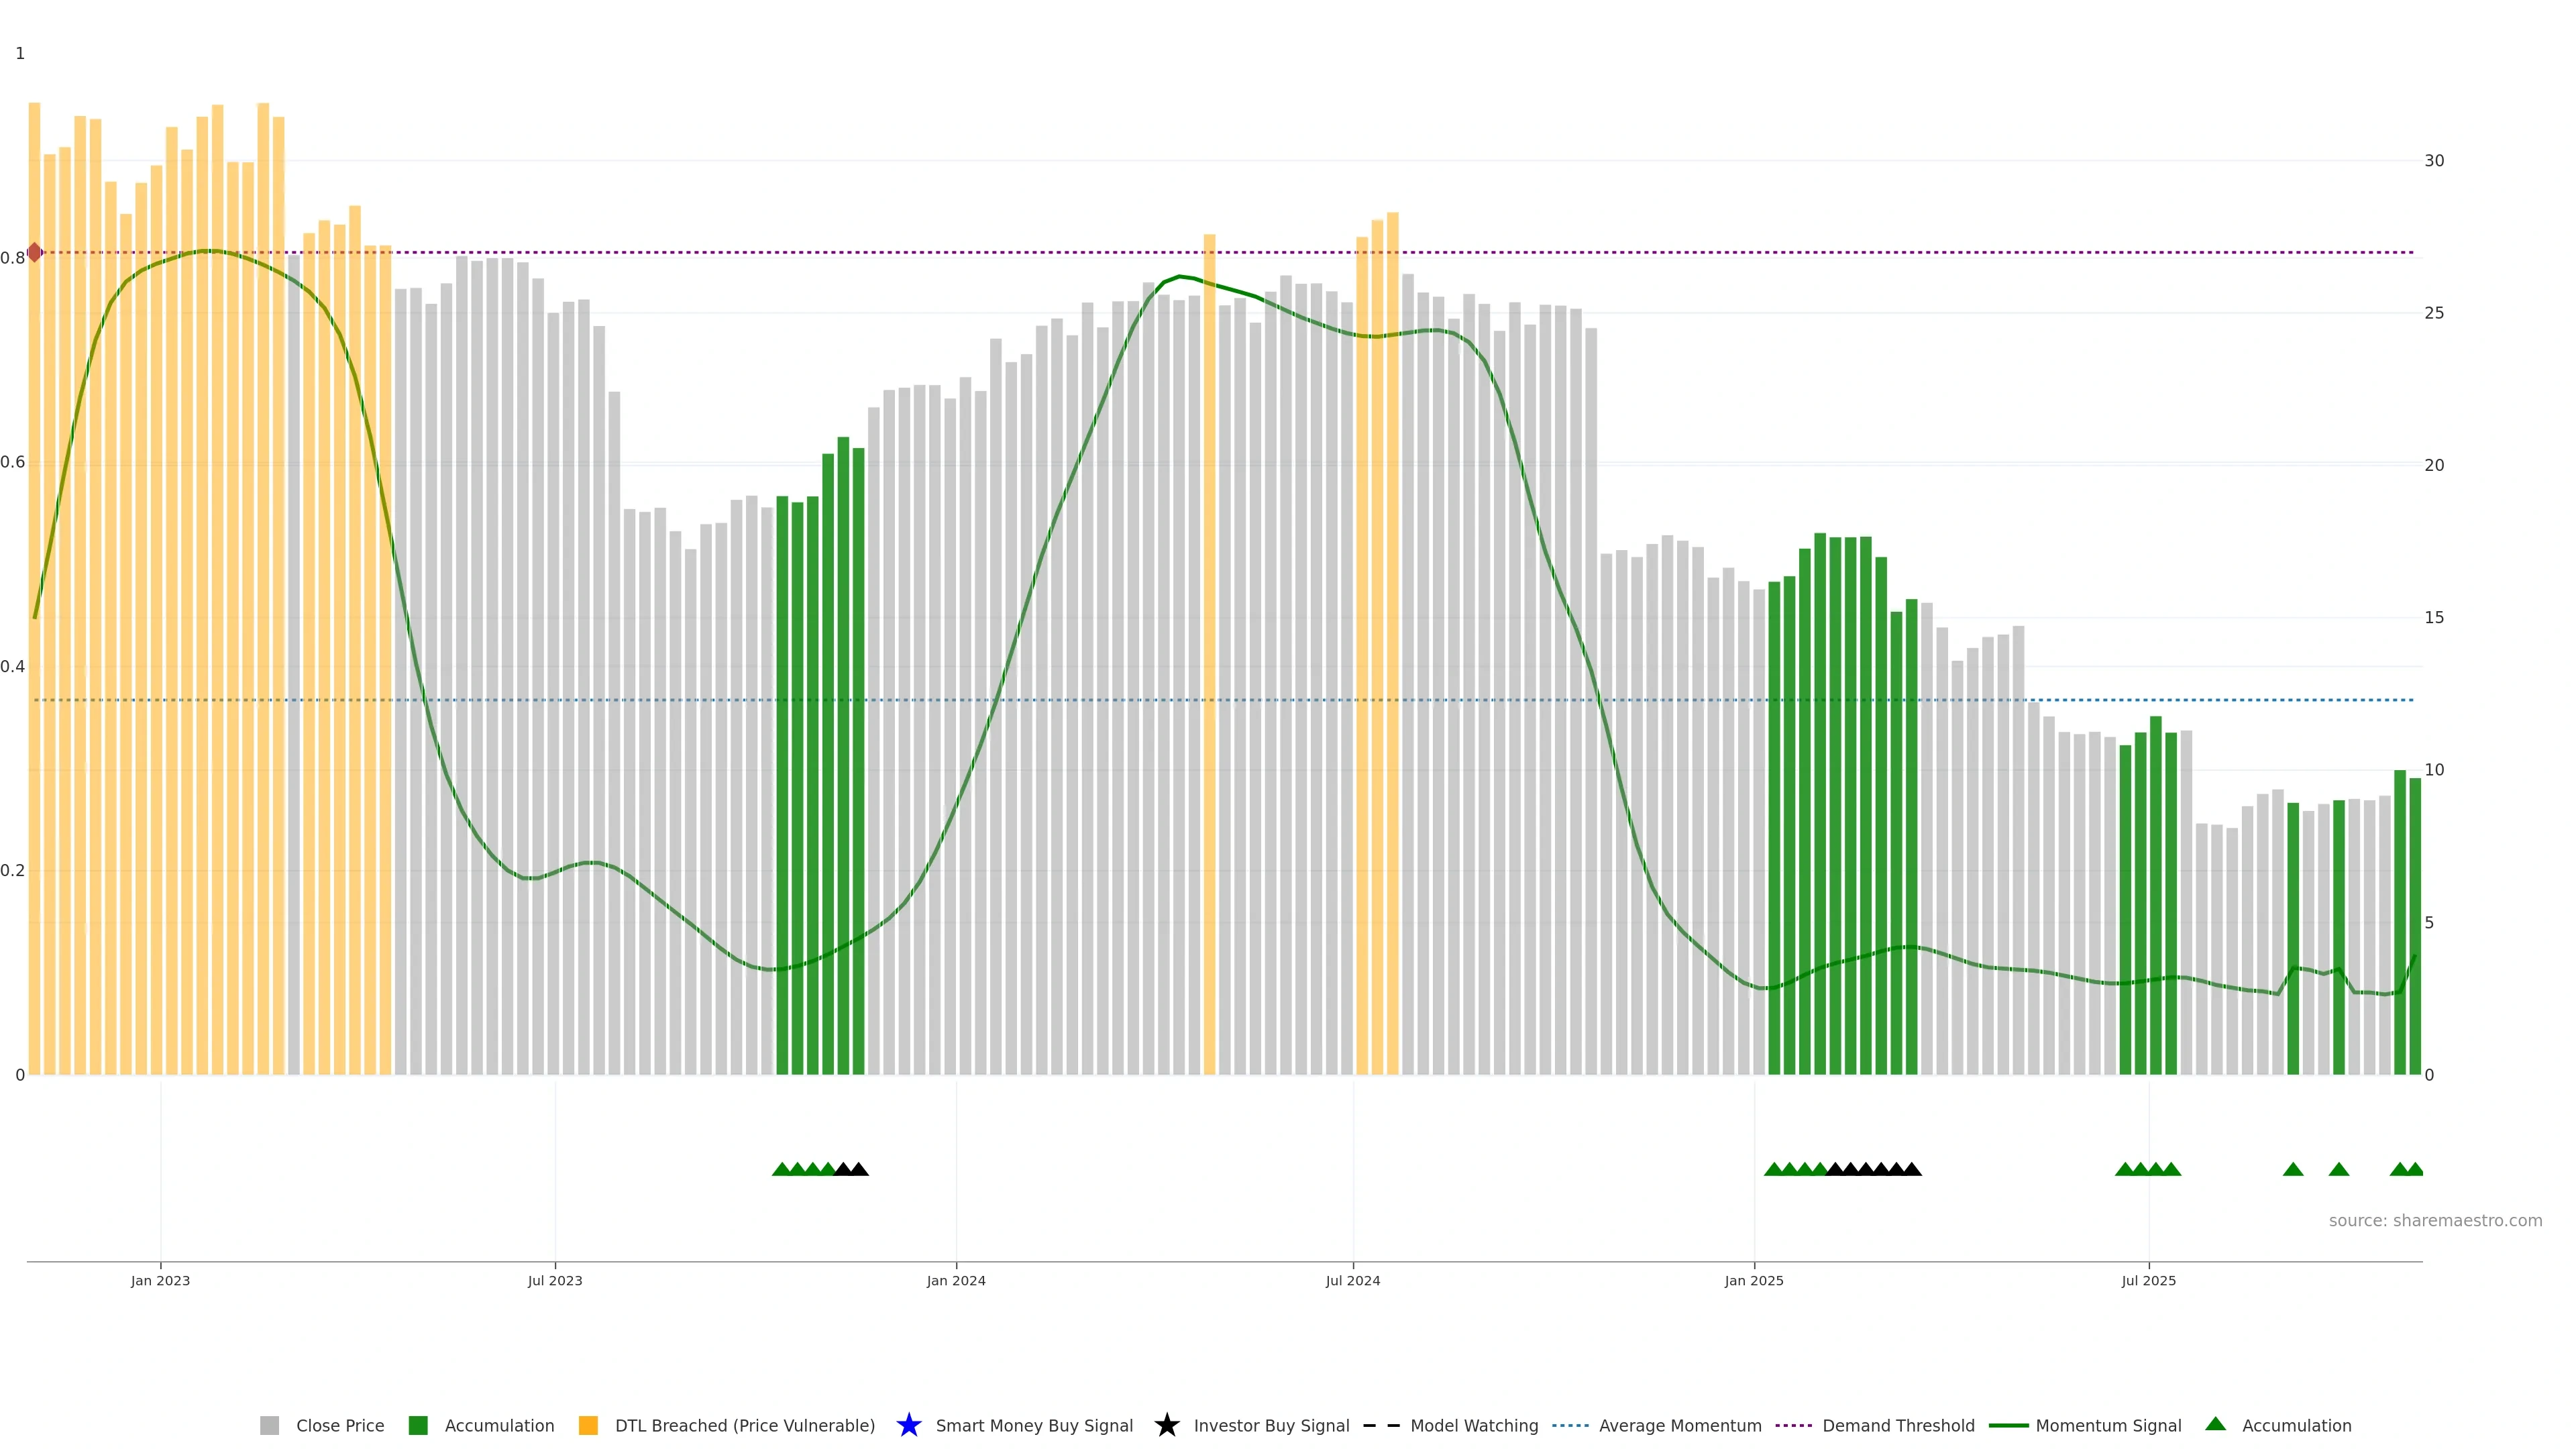2576x1449 pixels.
Task: Click the Model Watching dashed line icon
Action: point(1381,1425)
